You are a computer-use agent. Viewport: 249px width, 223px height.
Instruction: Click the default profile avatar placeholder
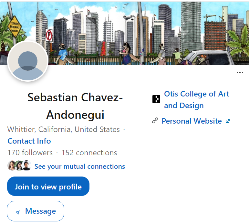(x=28, y=61)
